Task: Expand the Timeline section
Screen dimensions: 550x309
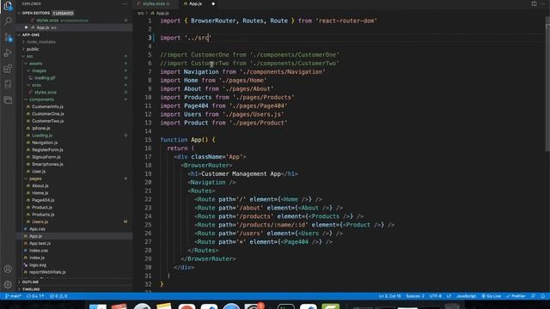Action: (31, 289)
